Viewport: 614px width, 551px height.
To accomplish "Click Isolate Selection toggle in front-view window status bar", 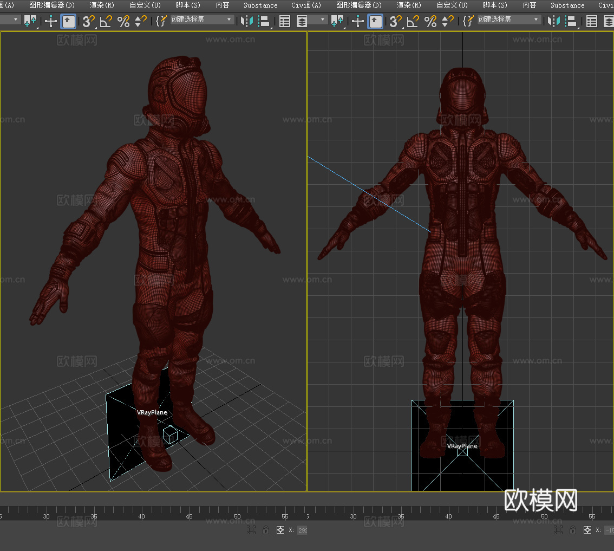I will tap(558, 530).
